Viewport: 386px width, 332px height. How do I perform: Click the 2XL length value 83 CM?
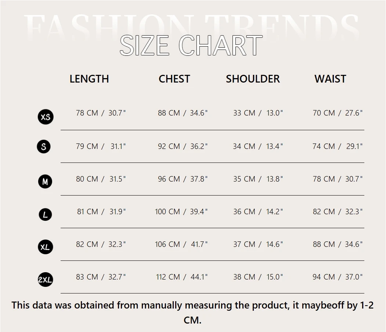[x=87, y=277]
